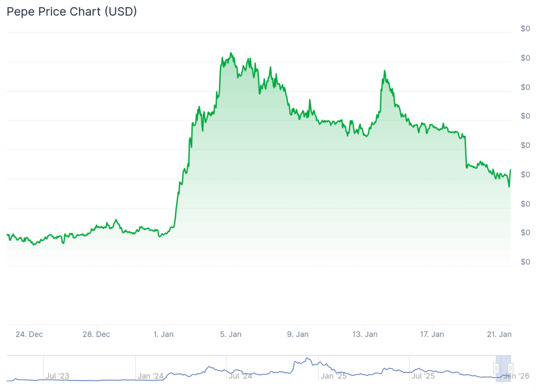Viewport: 537px width, 391px height.
Task: Click the "13. Jan" x-axis label
Action: pos(365,334)
